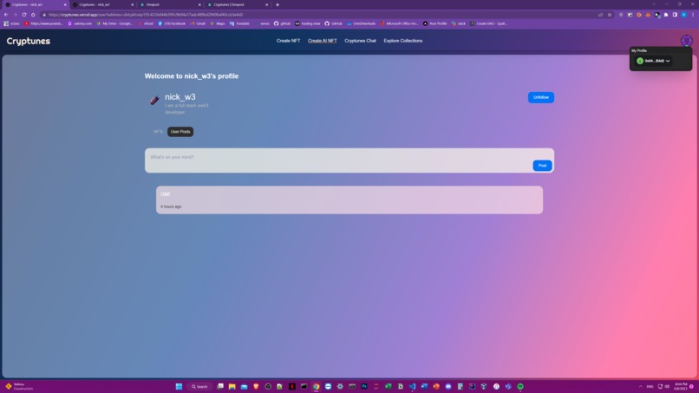Click the Chrome icon on the taskbar
This screenshot has width=699, height=393.
[316, 386]
